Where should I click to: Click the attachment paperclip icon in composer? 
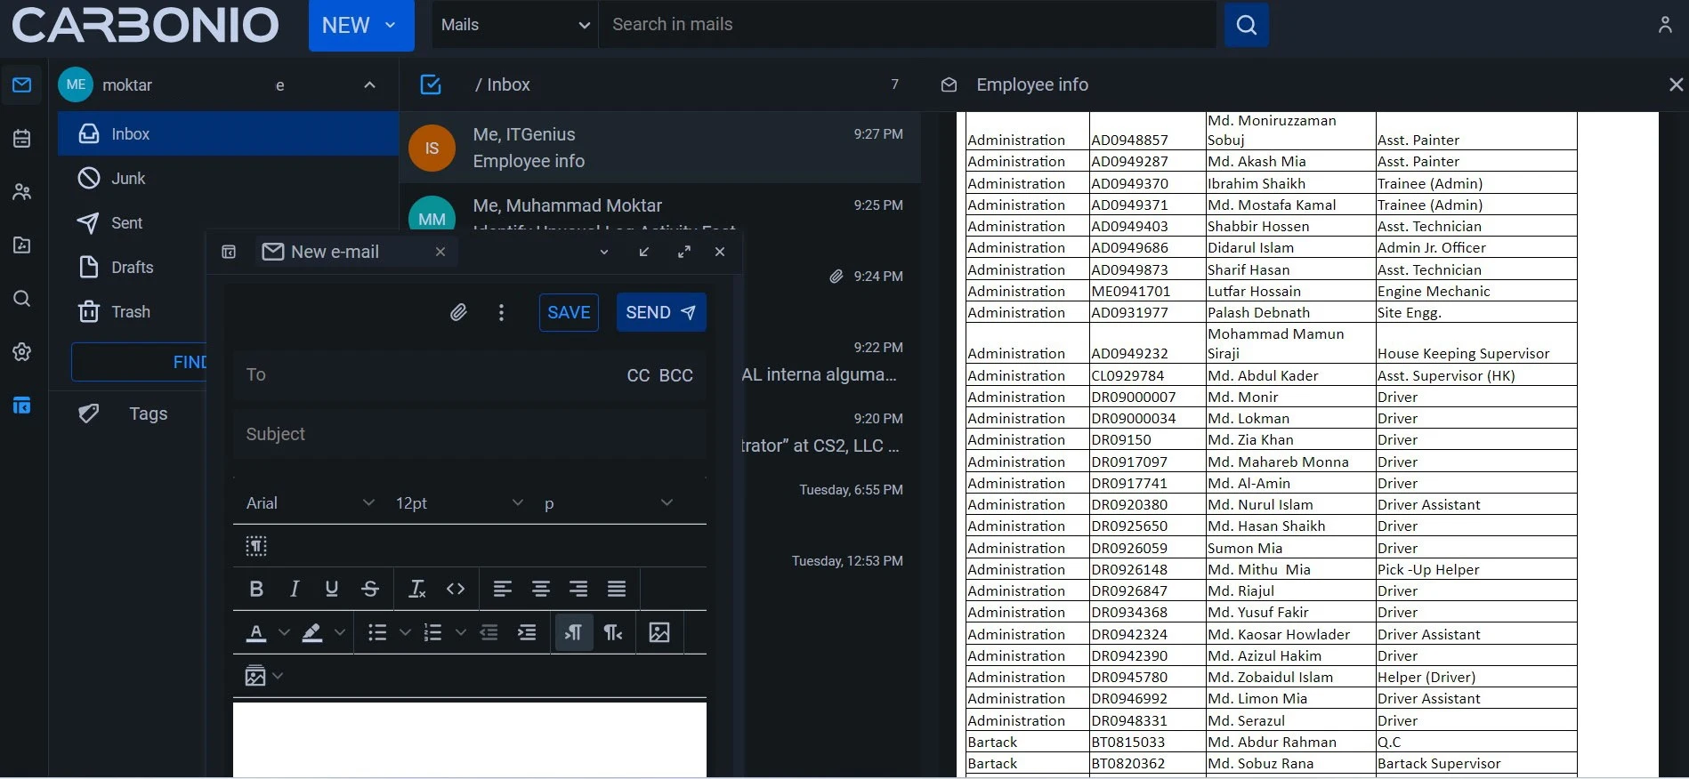pyautogui.click(x=457, y=312)
